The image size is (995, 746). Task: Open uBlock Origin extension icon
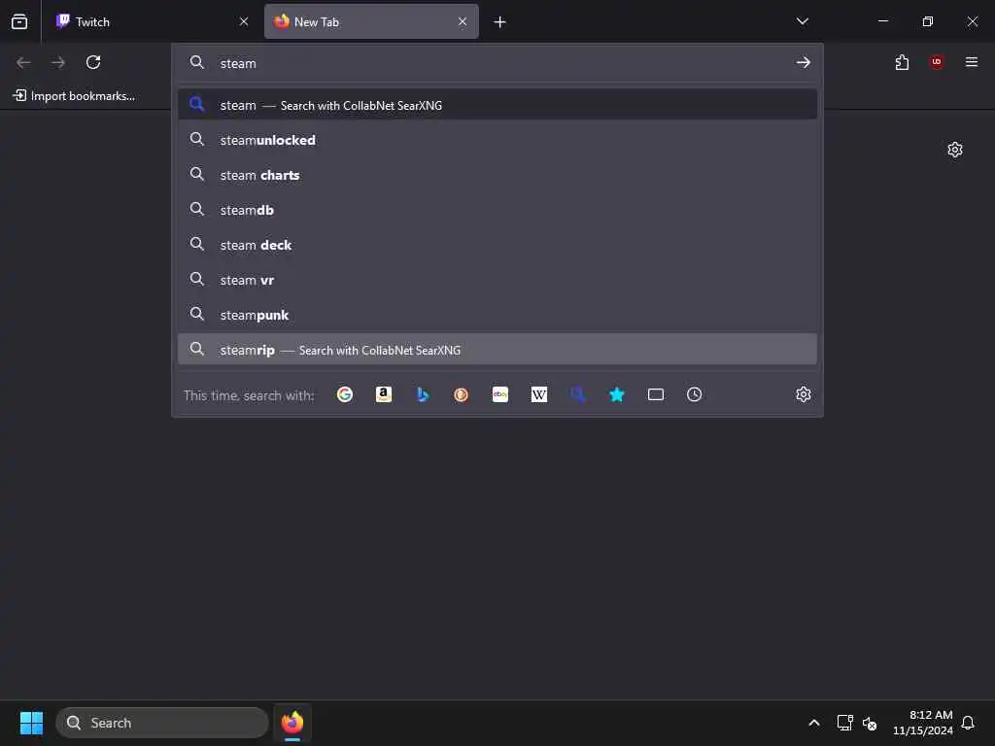(937, 62)
